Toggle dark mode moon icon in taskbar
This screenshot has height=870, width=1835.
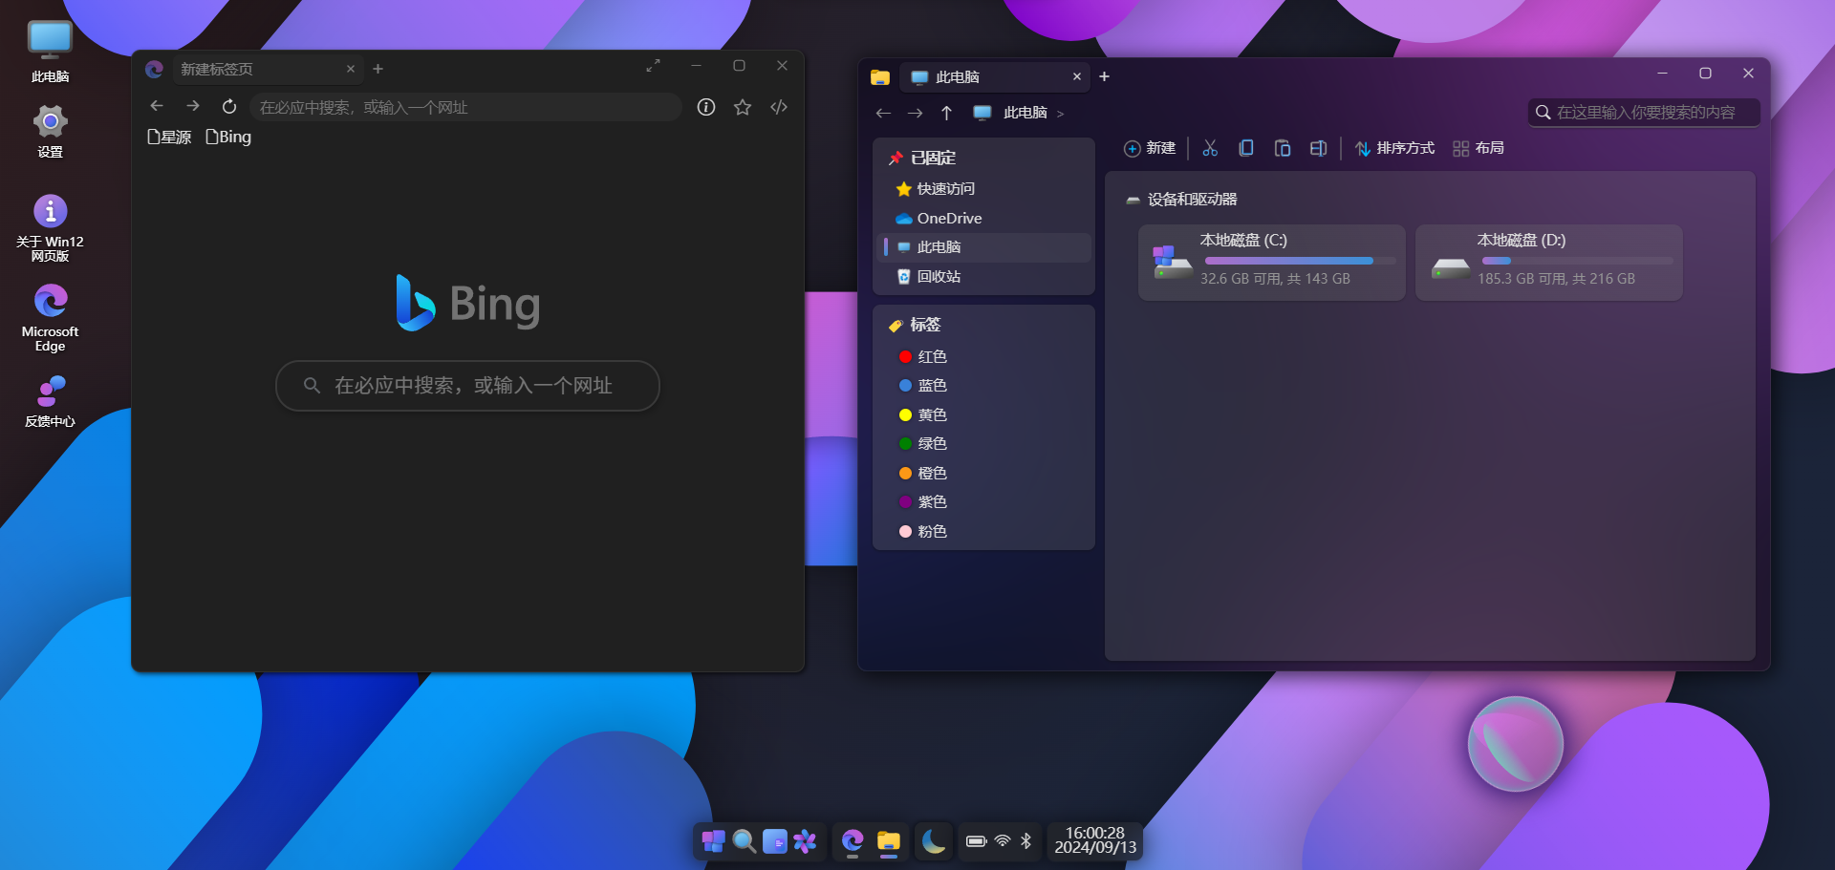(933, 841)
